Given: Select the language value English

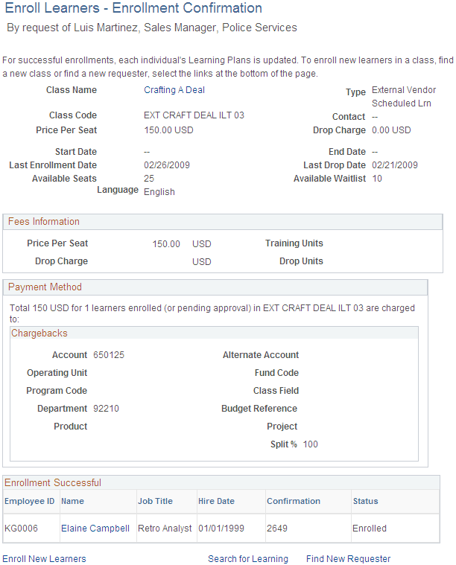Looking at the screenshot, I should [x=159, y=192].
